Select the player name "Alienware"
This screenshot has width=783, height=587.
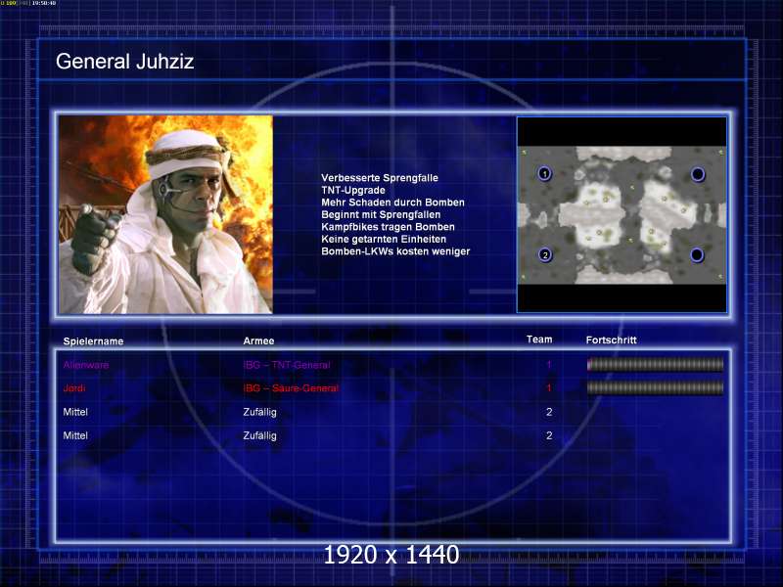(86, 365)
